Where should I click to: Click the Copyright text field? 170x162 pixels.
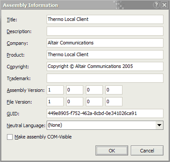pyautogui.click(x=105, y=67)
